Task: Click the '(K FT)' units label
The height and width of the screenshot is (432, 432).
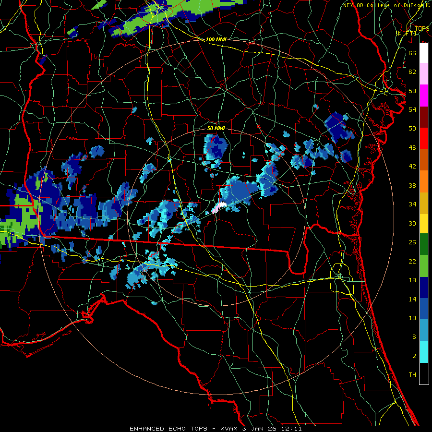Action: [406, 34]
